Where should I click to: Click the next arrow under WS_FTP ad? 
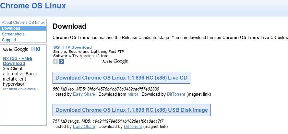click(x=62, y=62)
